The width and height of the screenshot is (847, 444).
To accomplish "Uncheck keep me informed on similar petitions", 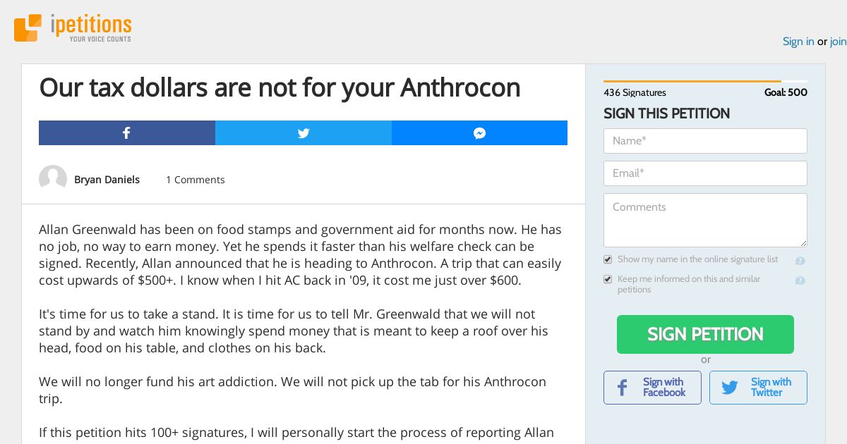I will coord(608,279).
